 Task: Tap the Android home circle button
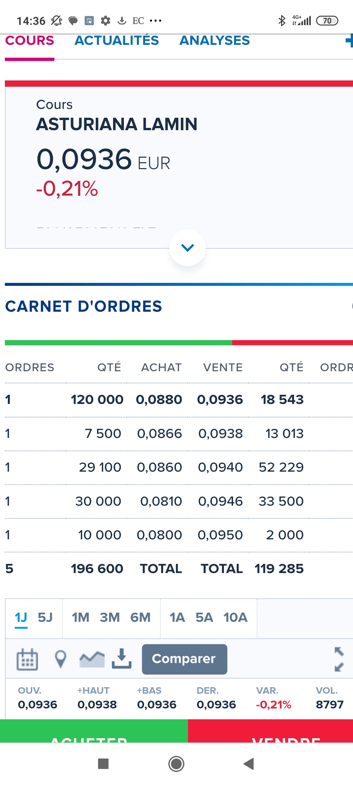pyautogui.click(x=176, y=764)
